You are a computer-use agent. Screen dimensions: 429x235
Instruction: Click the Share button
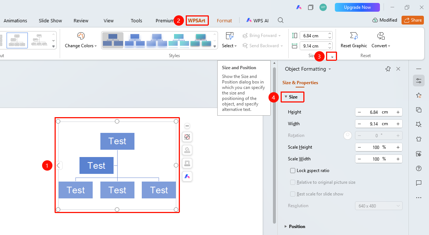pyautogui.click(x=413, y=20)
